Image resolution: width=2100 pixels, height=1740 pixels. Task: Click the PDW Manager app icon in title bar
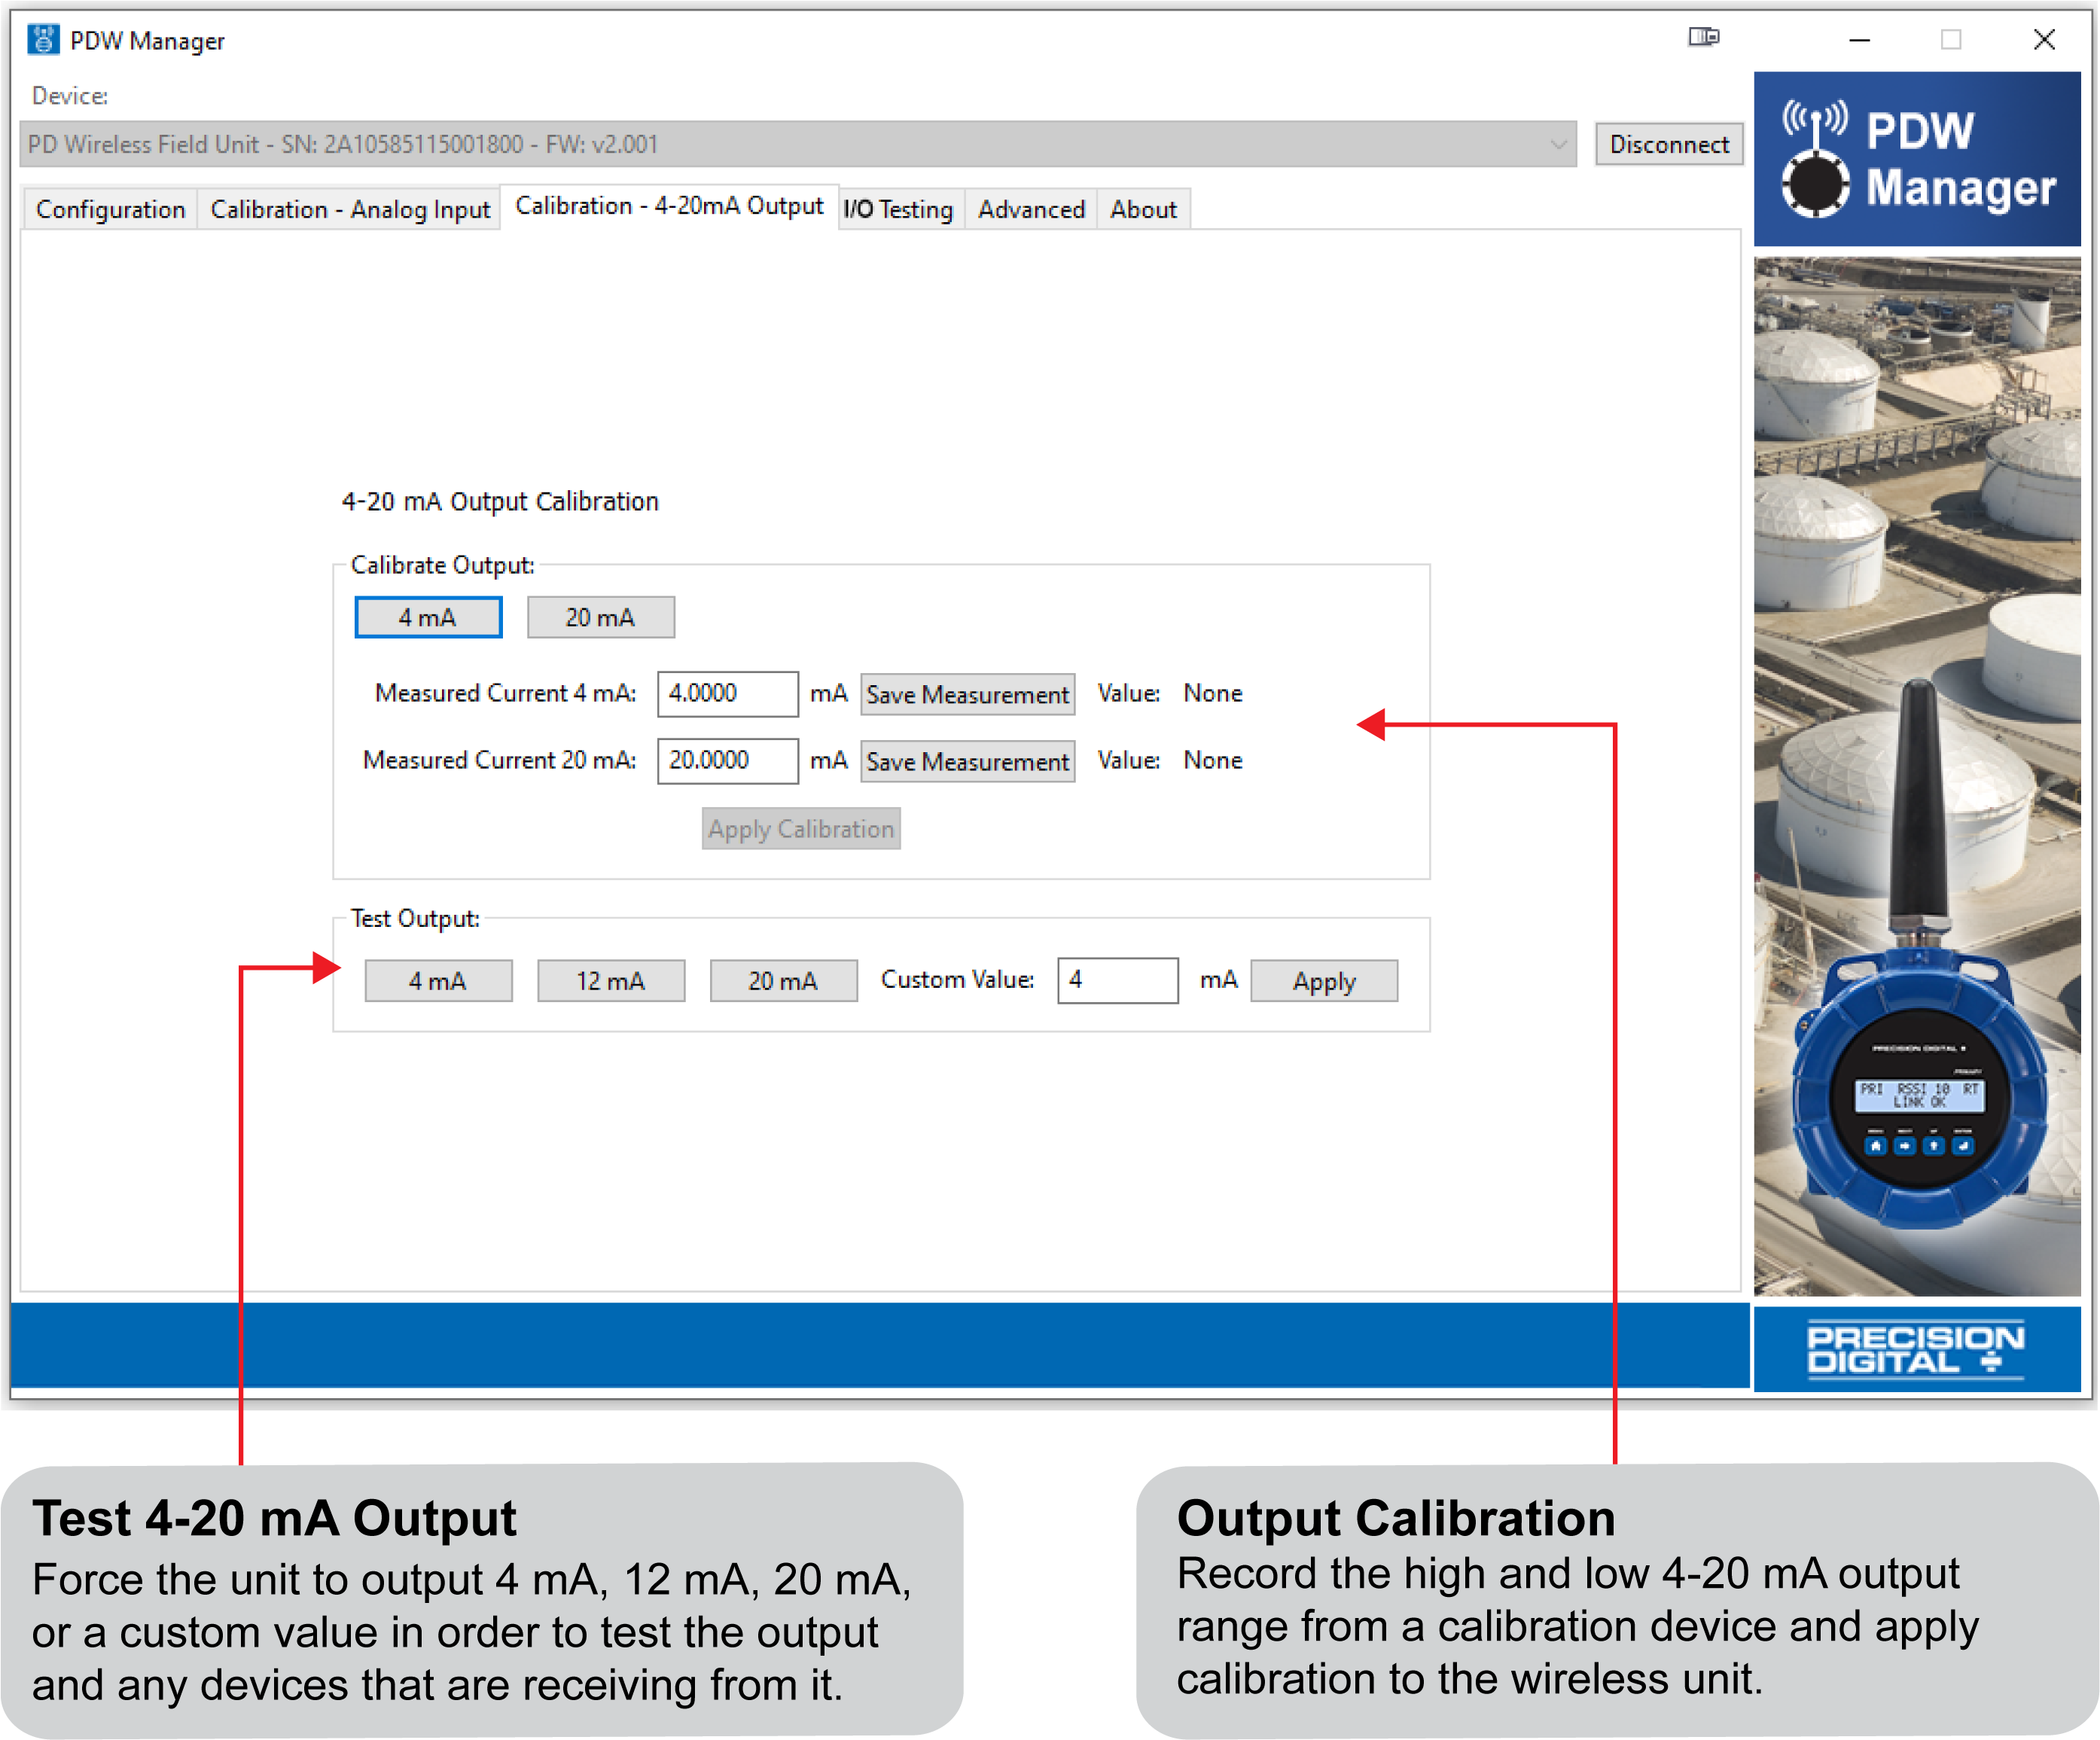tap(43, 40)
